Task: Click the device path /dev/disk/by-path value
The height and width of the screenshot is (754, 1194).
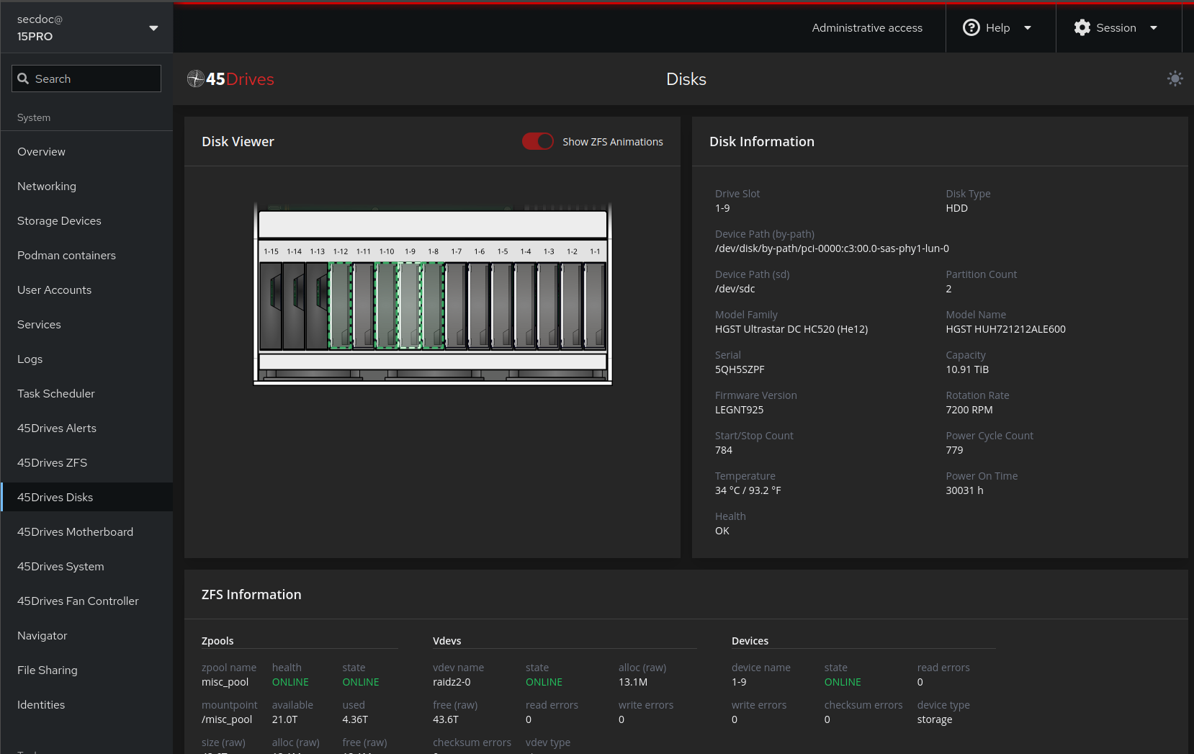Action: coord(832,248)
